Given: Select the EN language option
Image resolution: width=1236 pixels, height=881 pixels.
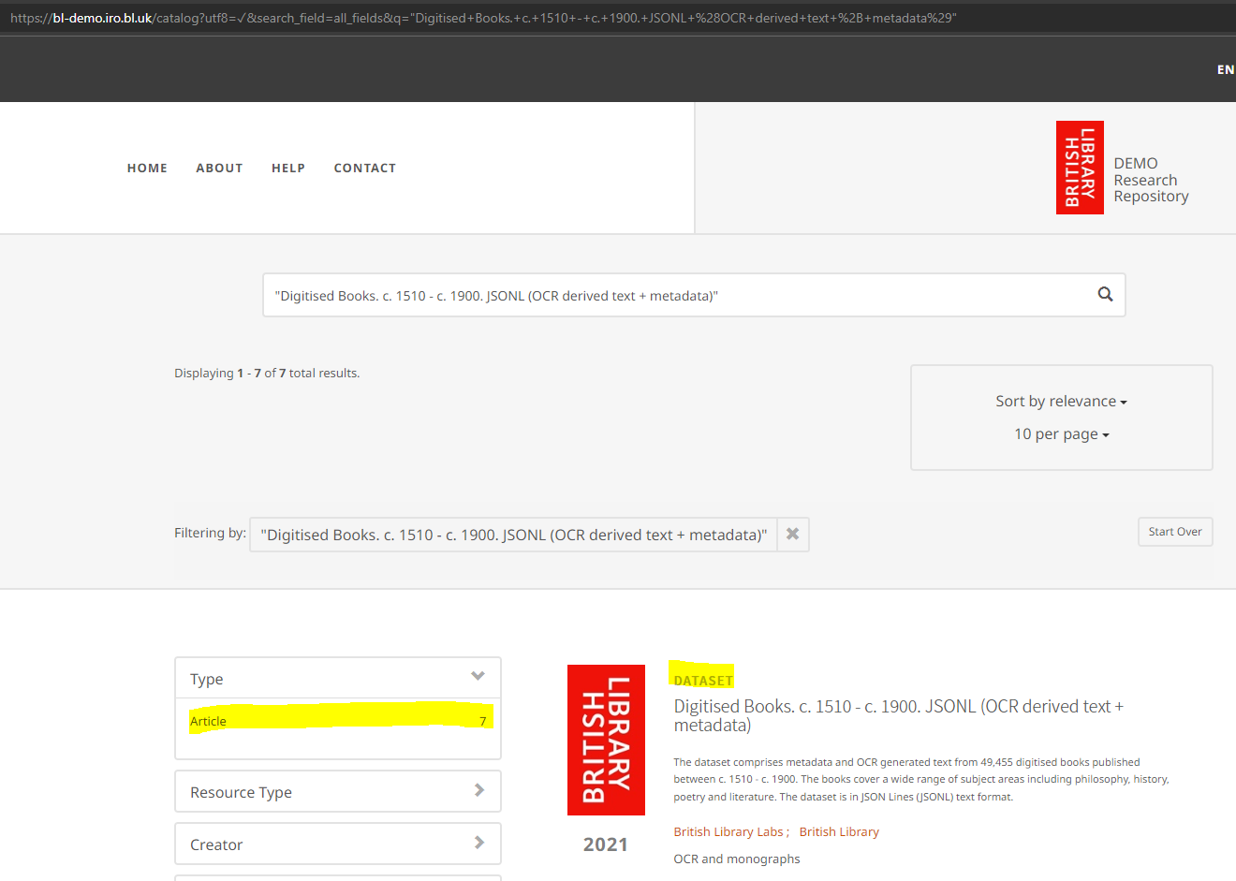Looking at the screenshot, I should pyautogui.click(x=1226, y=70).
